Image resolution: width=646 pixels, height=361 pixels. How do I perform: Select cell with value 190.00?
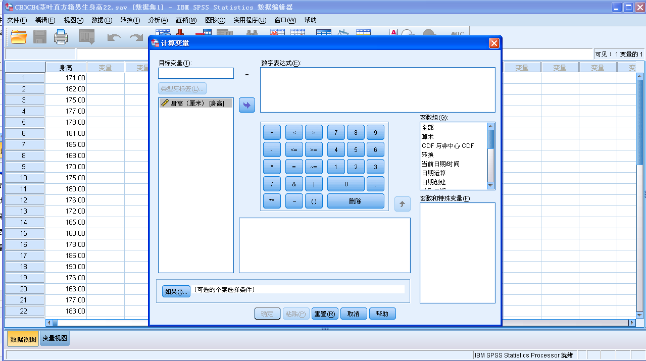coord(66,267)
